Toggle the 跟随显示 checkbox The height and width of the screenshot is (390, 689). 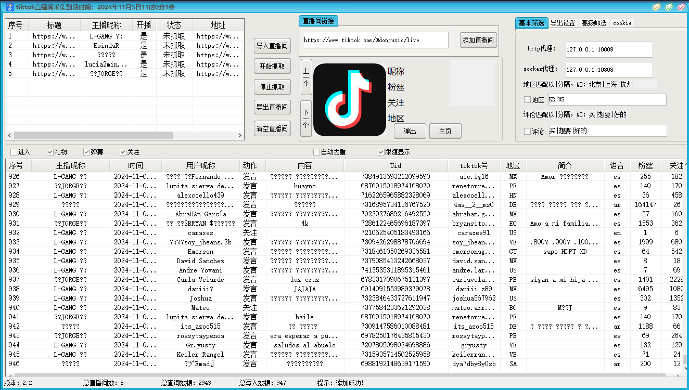tap(381, 152)
